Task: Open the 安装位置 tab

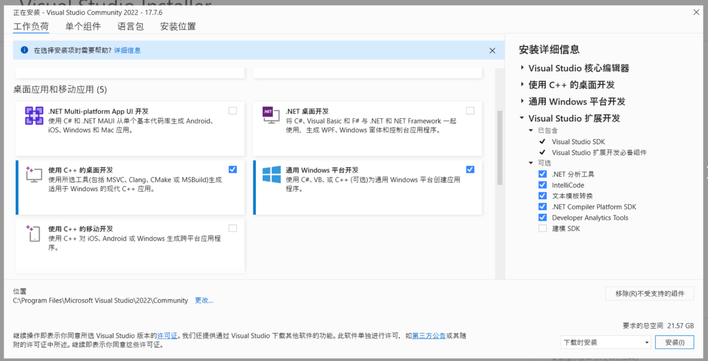Action: [178, 26]
